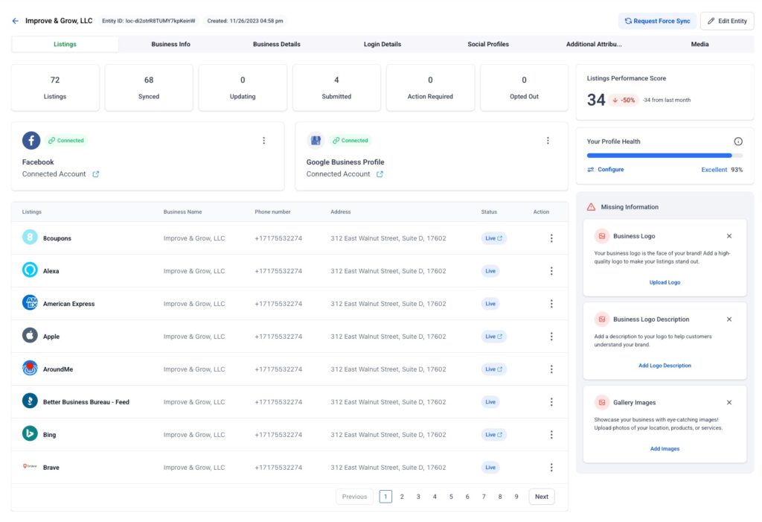Click the back arrow beside Improve & Grow
Viewport: 762px width, 522px height.
pyautogui.click(x=15, y=21)
